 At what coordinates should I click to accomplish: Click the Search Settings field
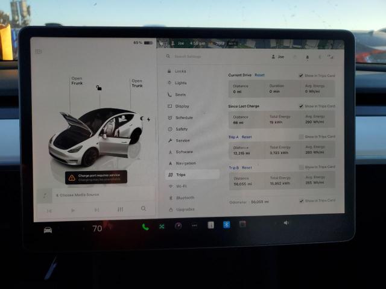pyautogui.click(x=187, y=57)
